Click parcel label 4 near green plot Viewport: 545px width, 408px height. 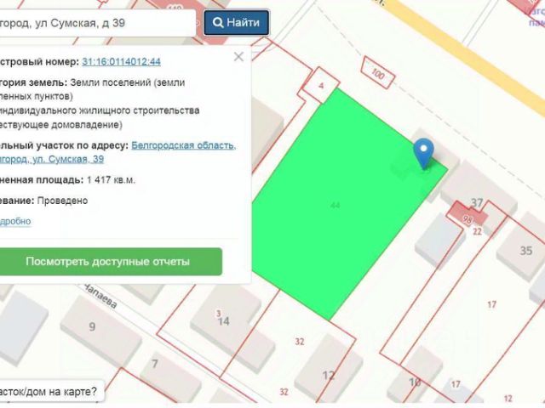coord(321,85)
